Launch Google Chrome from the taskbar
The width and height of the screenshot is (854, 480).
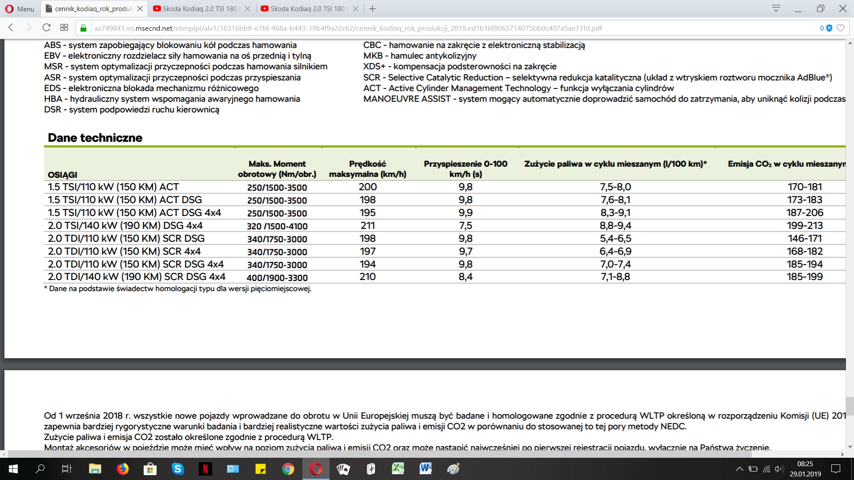(x=288, y=469)
